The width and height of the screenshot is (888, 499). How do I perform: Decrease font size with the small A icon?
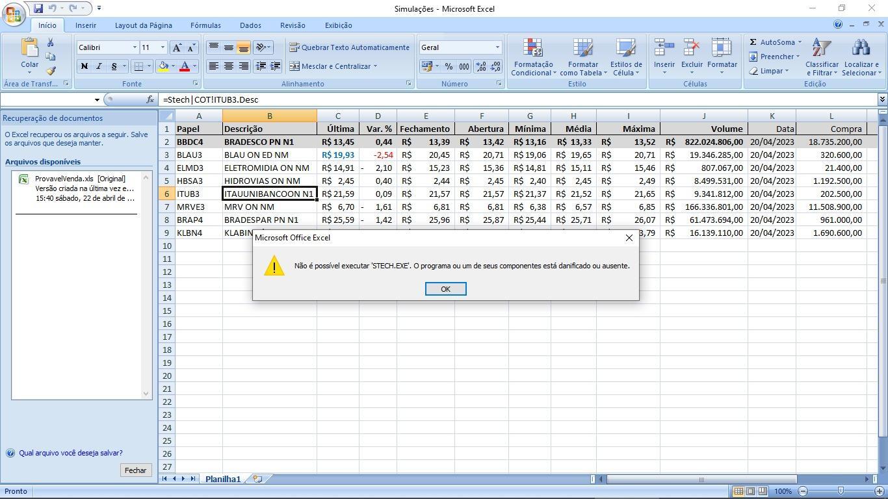[x=191, y=47]
